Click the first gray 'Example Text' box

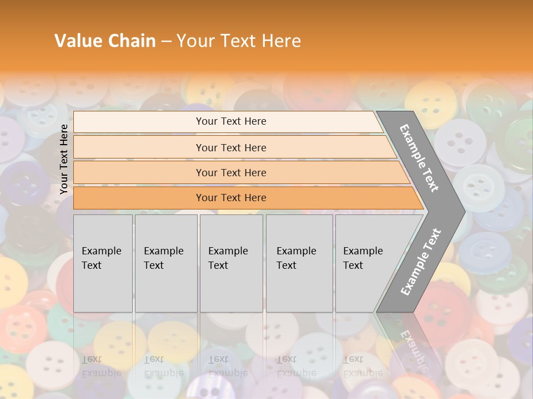click(x=103, y=263)
